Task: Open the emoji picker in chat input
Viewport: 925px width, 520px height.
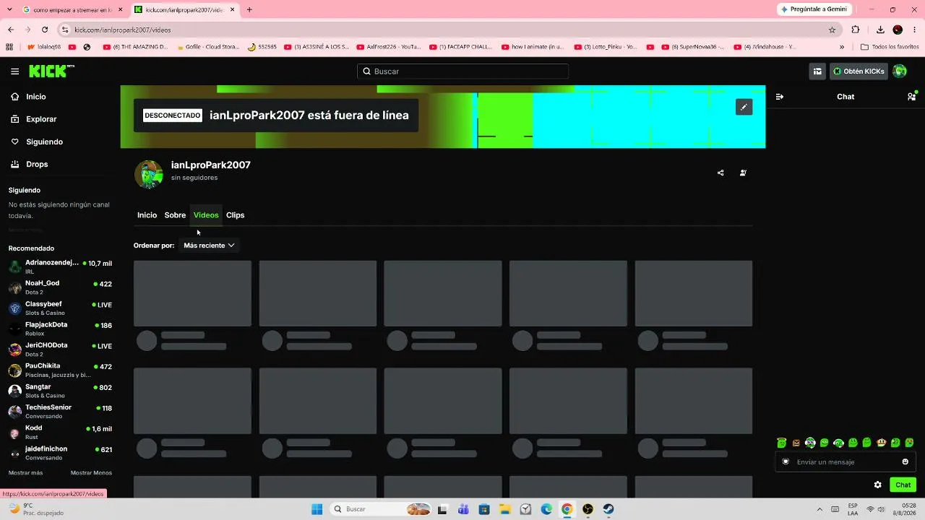Action: click(905, 462)
